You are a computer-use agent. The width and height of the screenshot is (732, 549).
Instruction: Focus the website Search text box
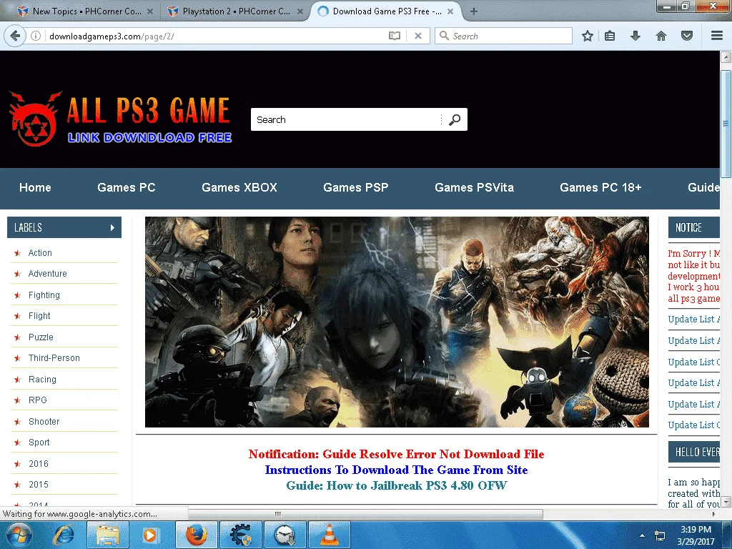345,119
